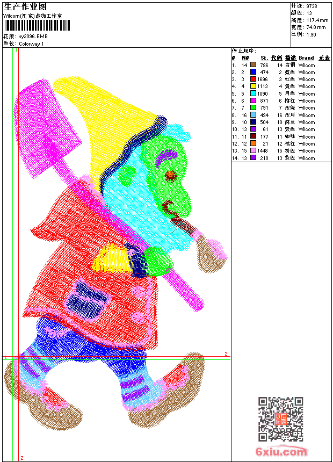
Task: Click the magenta swatch with 871 stitches
Action: (253, 100)
